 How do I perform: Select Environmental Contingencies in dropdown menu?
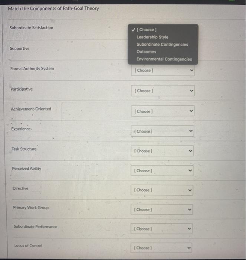pyautogui.click(x=164, y=59)
